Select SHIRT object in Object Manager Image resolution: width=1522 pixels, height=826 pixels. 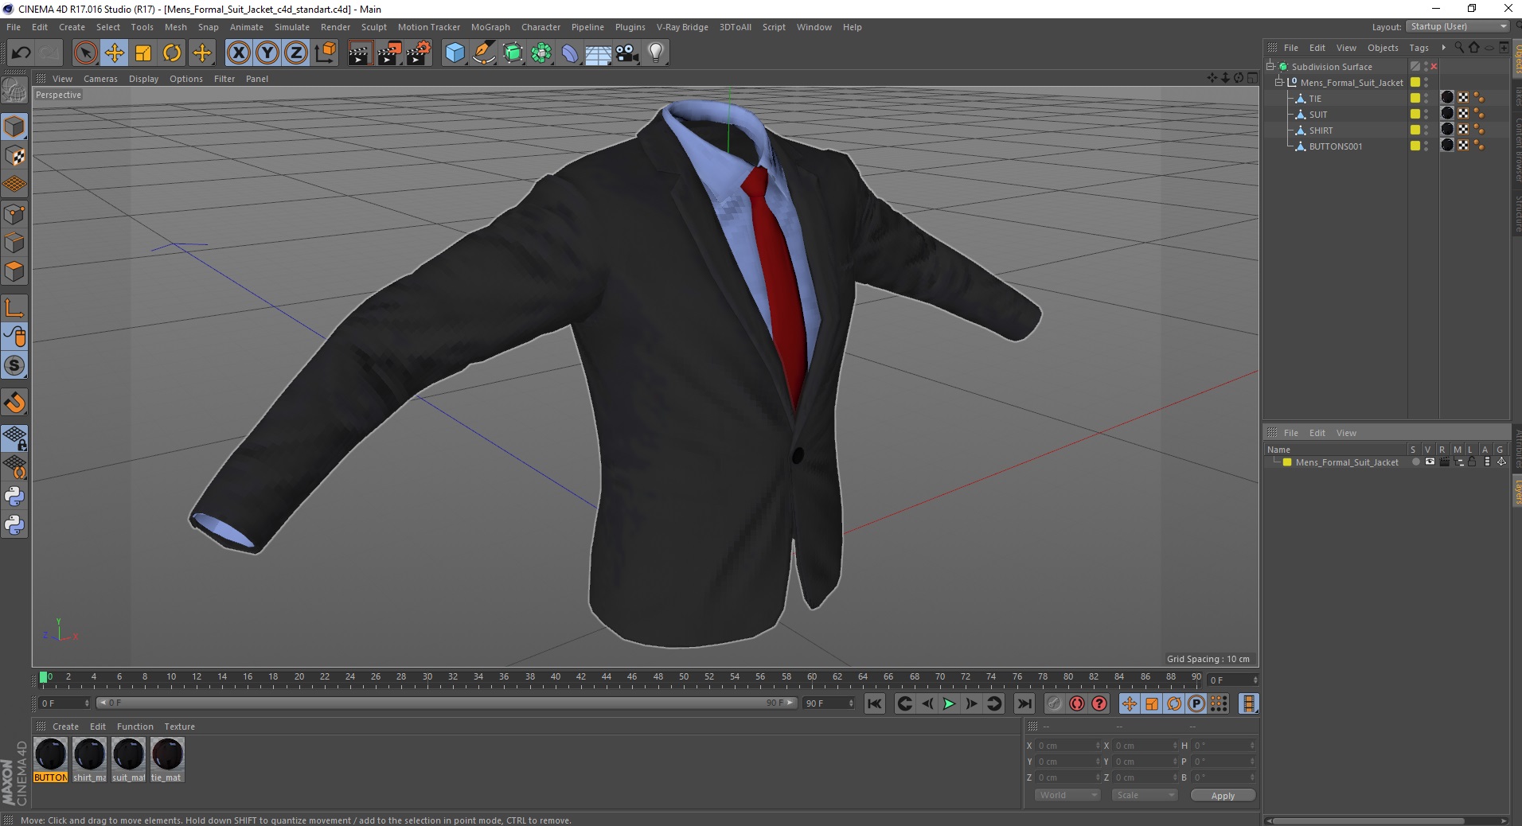coord(1321,131)
